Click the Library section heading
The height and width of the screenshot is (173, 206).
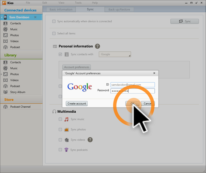pyautogui.click(x=10, y=55)
